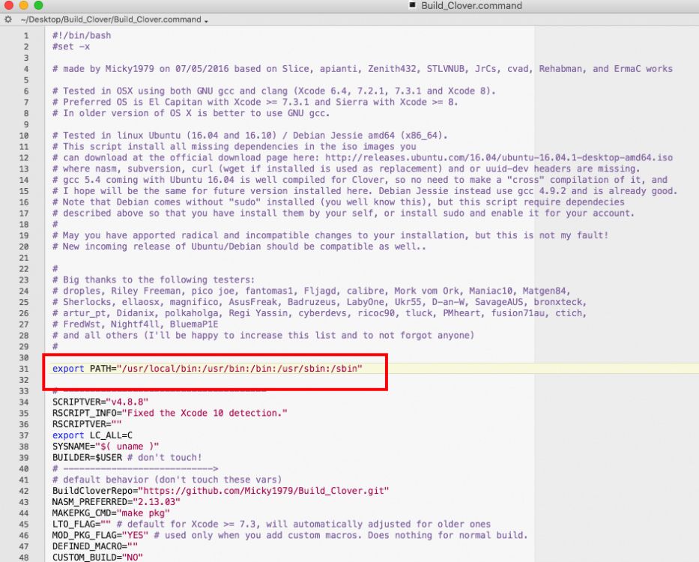Click 'Fixed the Xcode 10 detection.' string

[205, 413]
